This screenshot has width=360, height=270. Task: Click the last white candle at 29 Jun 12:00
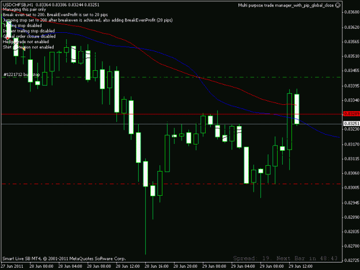pyautogui.click(x=297, y=109)
